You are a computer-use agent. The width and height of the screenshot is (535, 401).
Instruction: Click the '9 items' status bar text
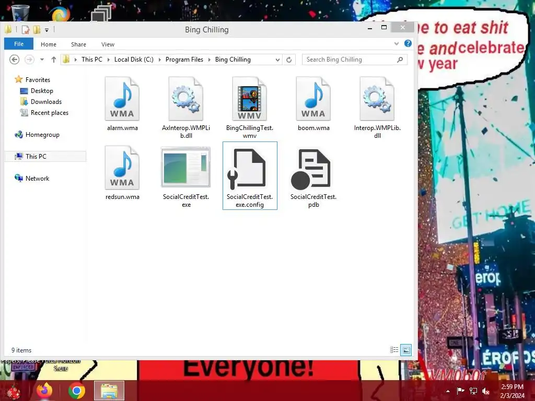click(21, 350)
